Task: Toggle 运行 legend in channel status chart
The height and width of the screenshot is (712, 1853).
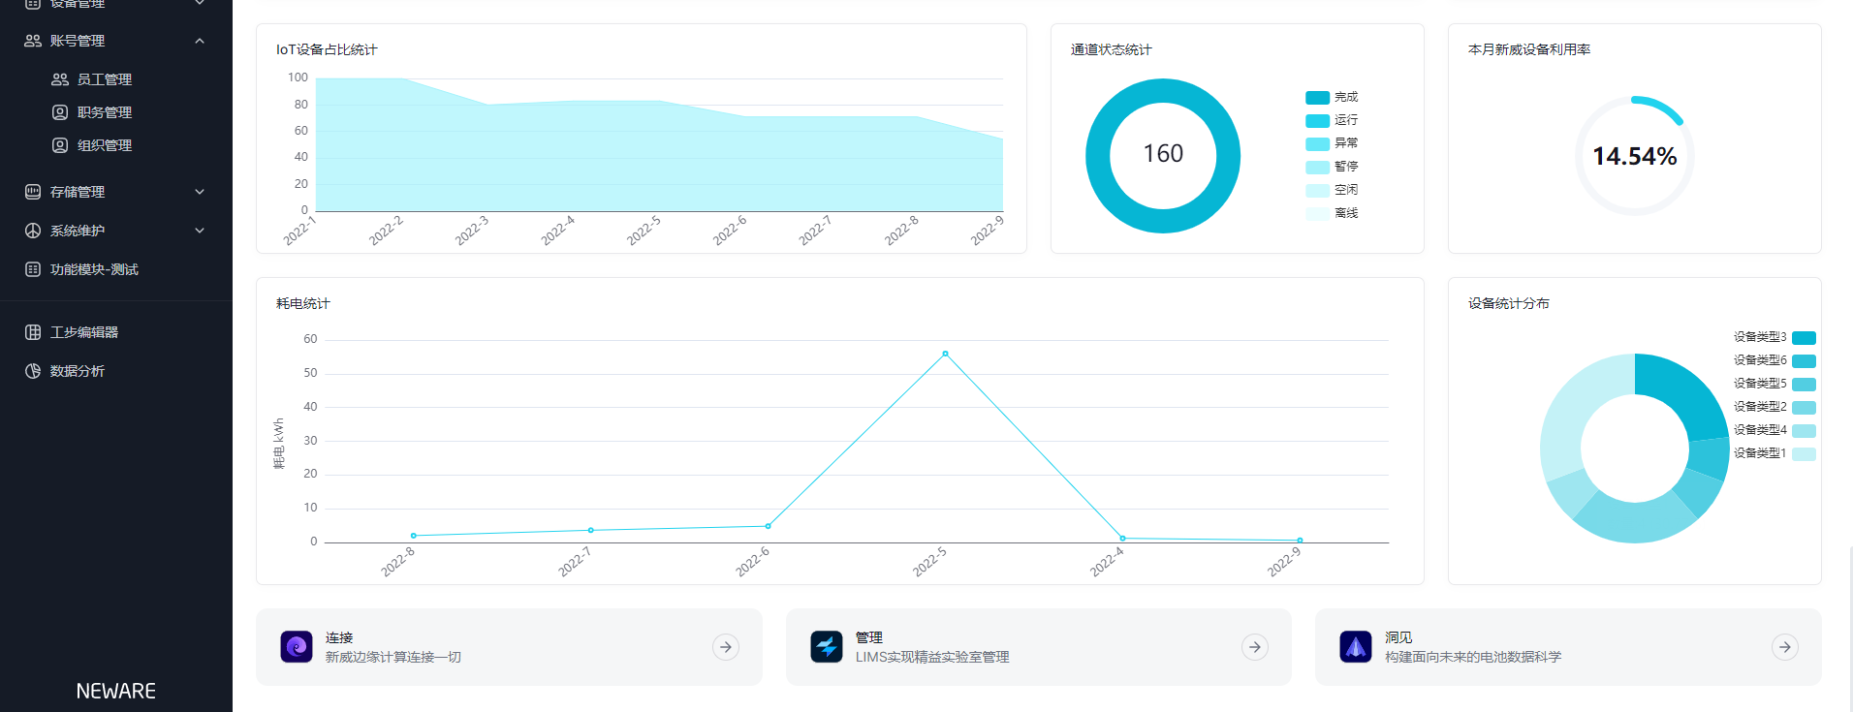Action: coord(1332,120)
